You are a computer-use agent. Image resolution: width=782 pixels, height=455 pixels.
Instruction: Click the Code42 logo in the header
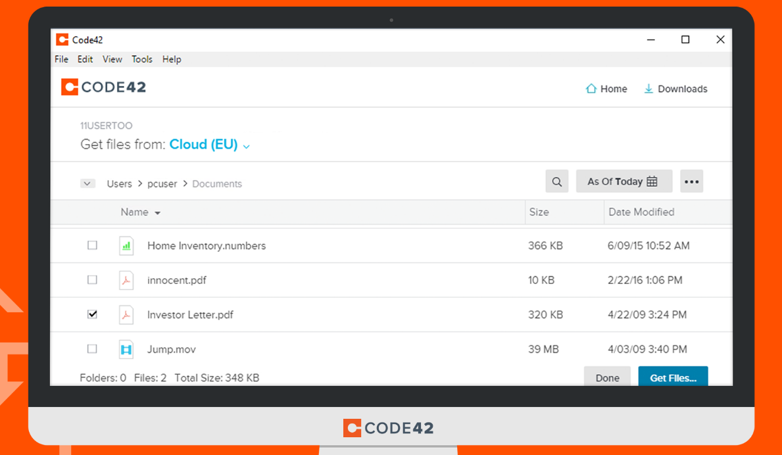(103, 87)
